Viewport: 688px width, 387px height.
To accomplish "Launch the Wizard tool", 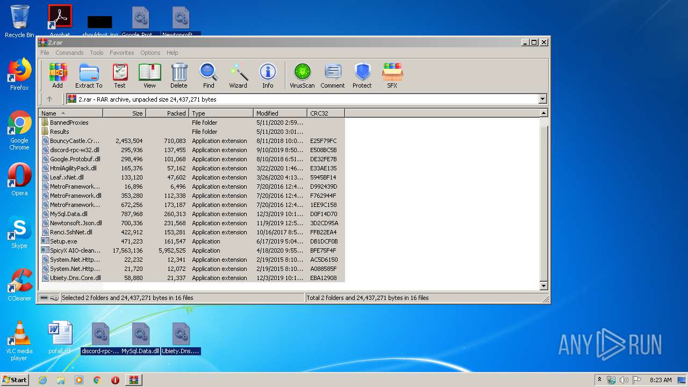I will [238, 76].
